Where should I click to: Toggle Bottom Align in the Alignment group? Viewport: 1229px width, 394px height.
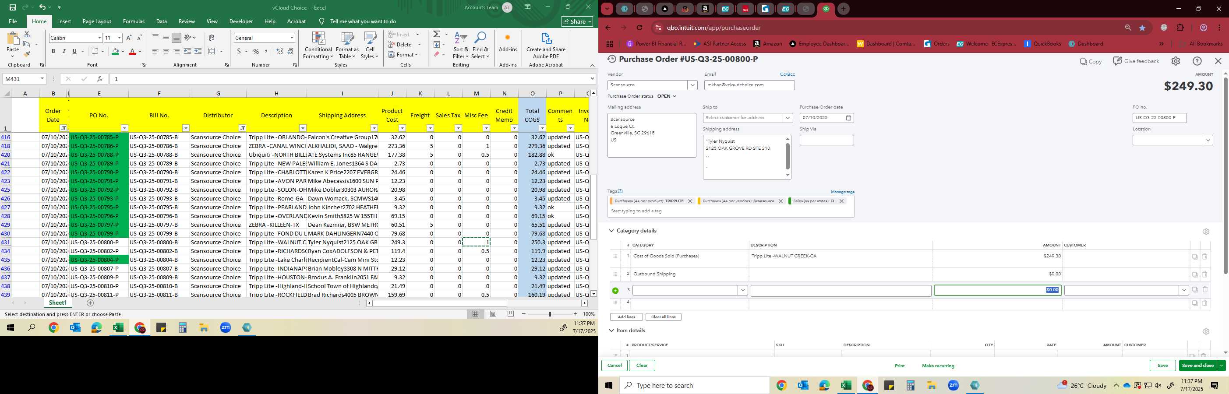(176, 38)
